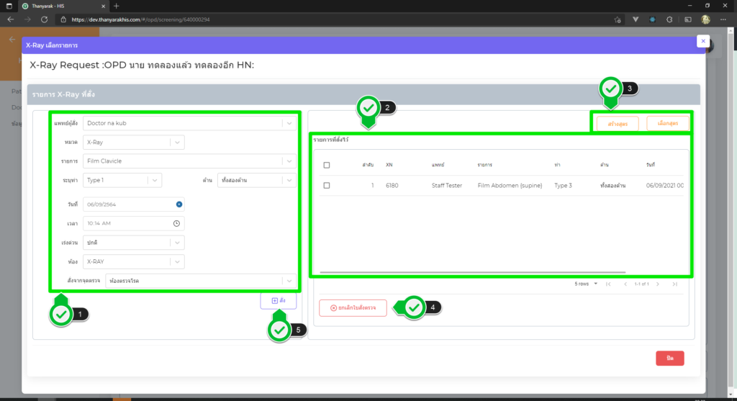Screen dimensions: 737x401
Task: Change the 5 rows per page selector
Action: pos(584,284)
